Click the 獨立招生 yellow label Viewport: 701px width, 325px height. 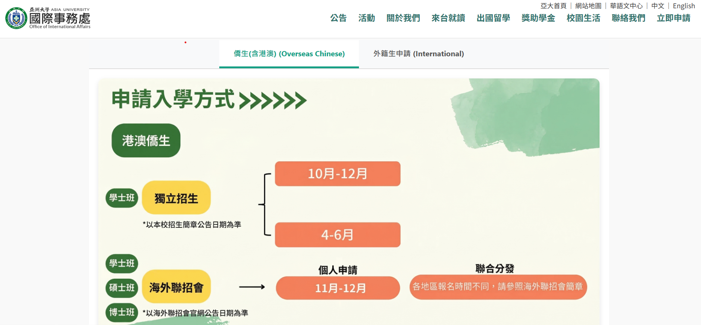click(x=176, y=198)
